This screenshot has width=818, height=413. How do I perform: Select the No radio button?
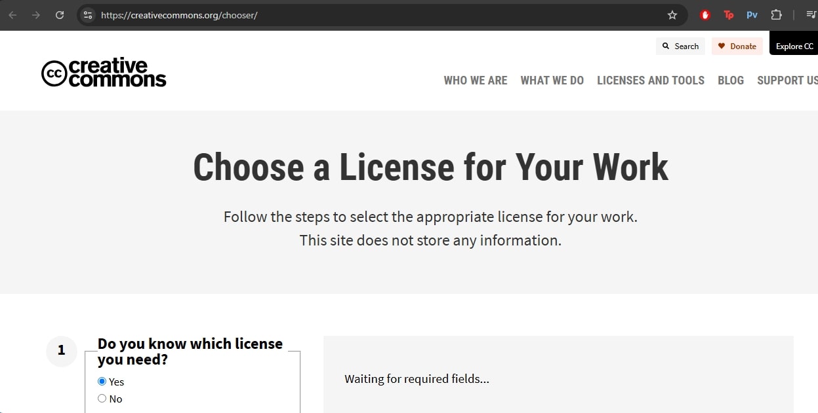(x=102, y=399)
